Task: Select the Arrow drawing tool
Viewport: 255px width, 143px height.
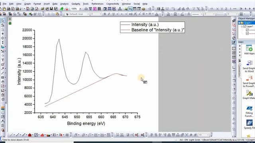Action: click(3, 69)
